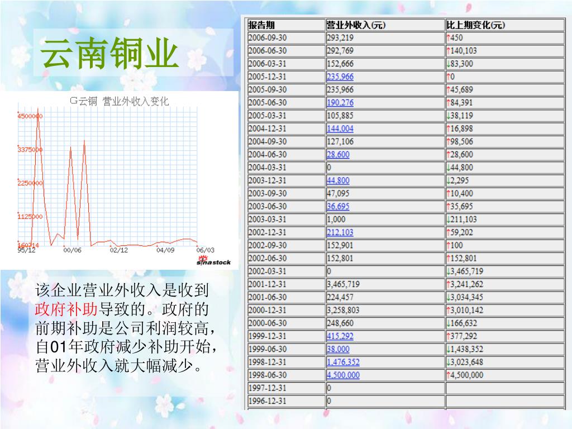Screen dimensions: 572x429
Task: Select the value 152,801 in the second column
Action: [340, 258]
